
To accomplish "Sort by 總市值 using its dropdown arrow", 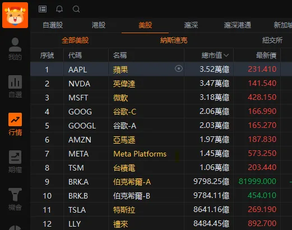I will (226, 56).
